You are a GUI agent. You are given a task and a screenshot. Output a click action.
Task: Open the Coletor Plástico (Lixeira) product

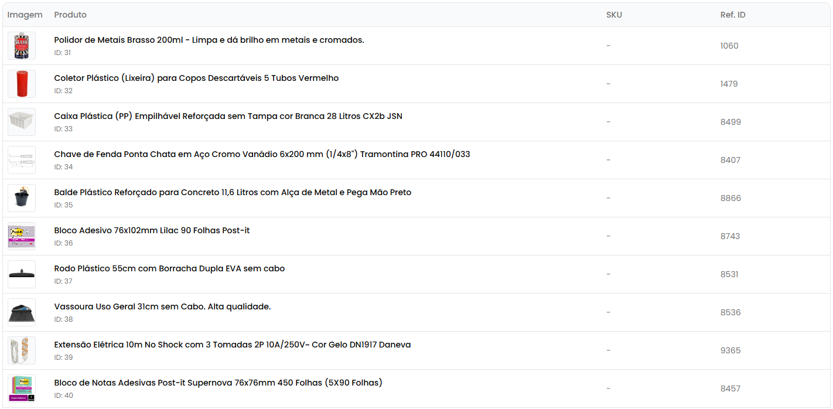[x=196, y=78]
